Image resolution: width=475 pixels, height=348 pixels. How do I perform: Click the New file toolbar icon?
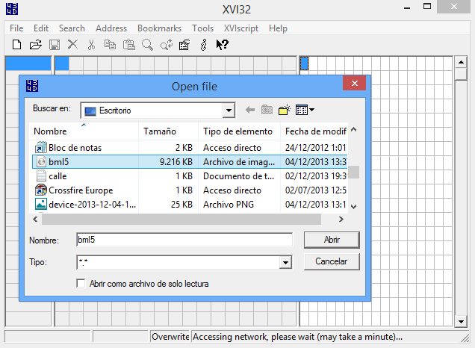[x=16, y=45]
